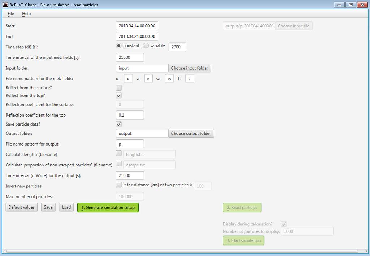Click the Default values button

click(21, 207)
